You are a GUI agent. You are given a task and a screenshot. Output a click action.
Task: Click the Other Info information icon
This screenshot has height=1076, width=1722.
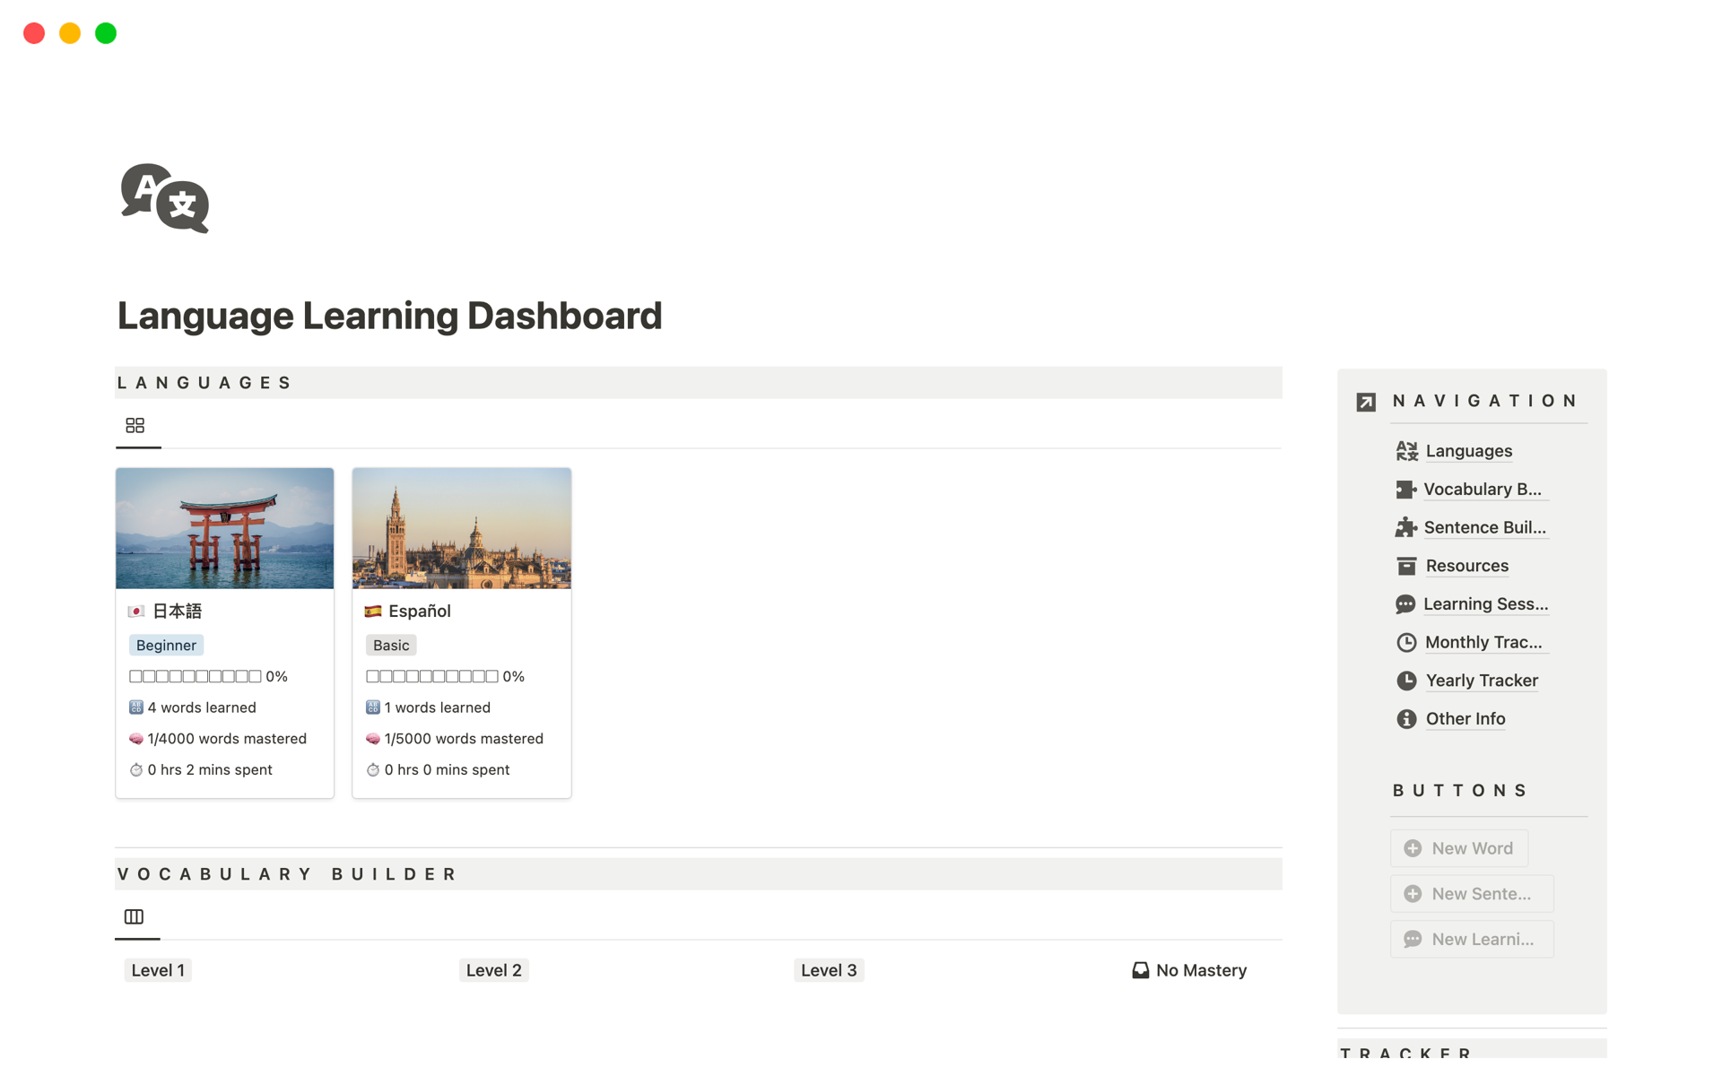(1406, 718)
